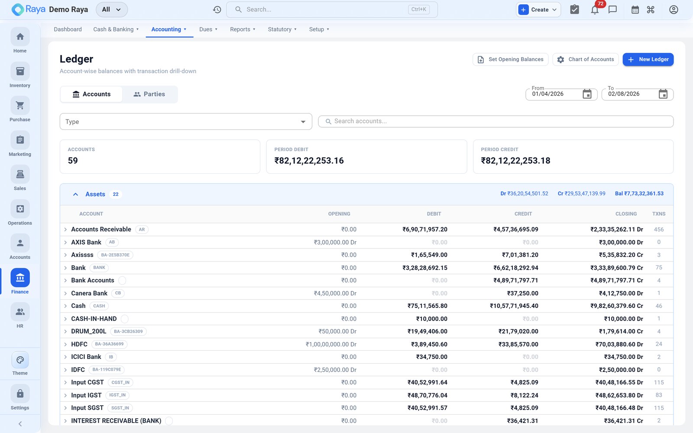Open the Theme palette icon
The height and width of the screenshot is (433, 693).
pos(20,360)
